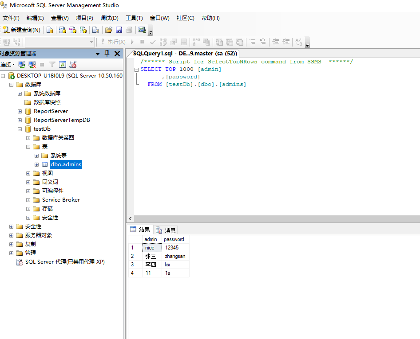
Task: Click the Increase Indent icon
Action: (286, 42)
